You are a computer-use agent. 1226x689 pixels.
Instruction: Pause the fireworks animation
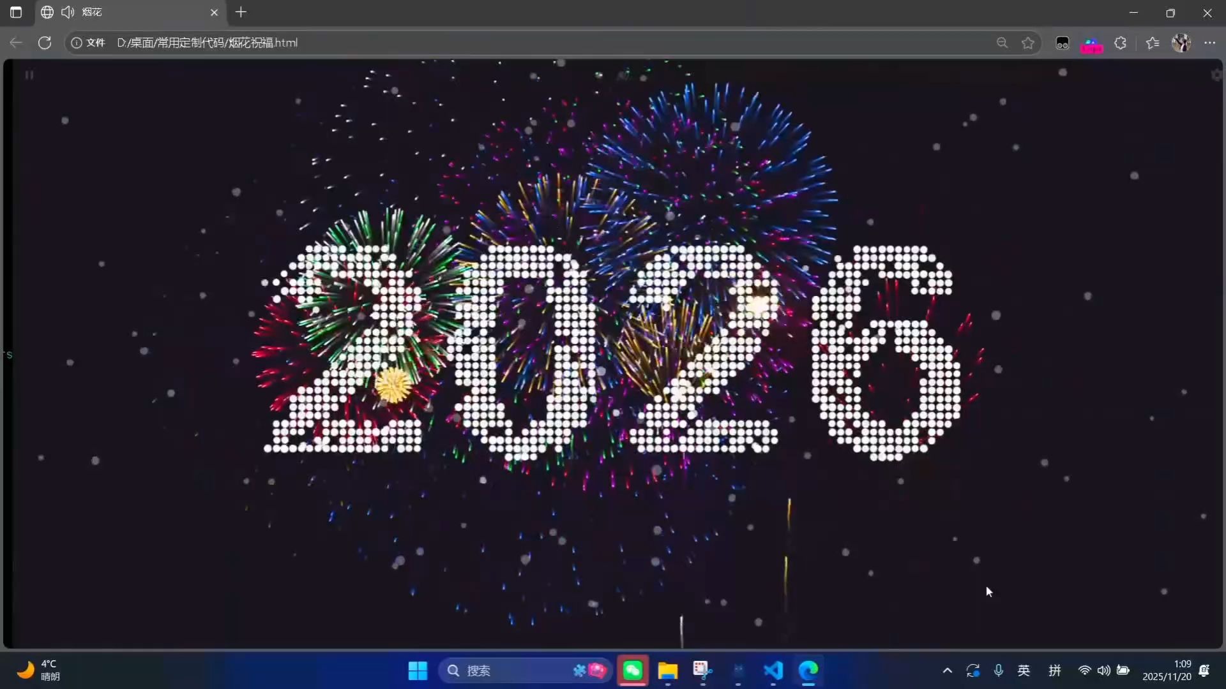[x=29, y=75]
